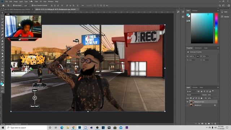
Task: Select the Zoom tool
Action: click(3, 75)
